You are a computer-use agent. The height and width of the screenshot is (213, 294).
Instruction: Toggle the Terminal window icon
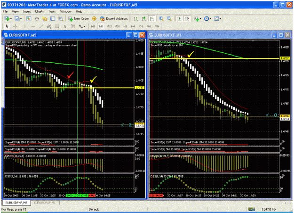click(53, 18)
